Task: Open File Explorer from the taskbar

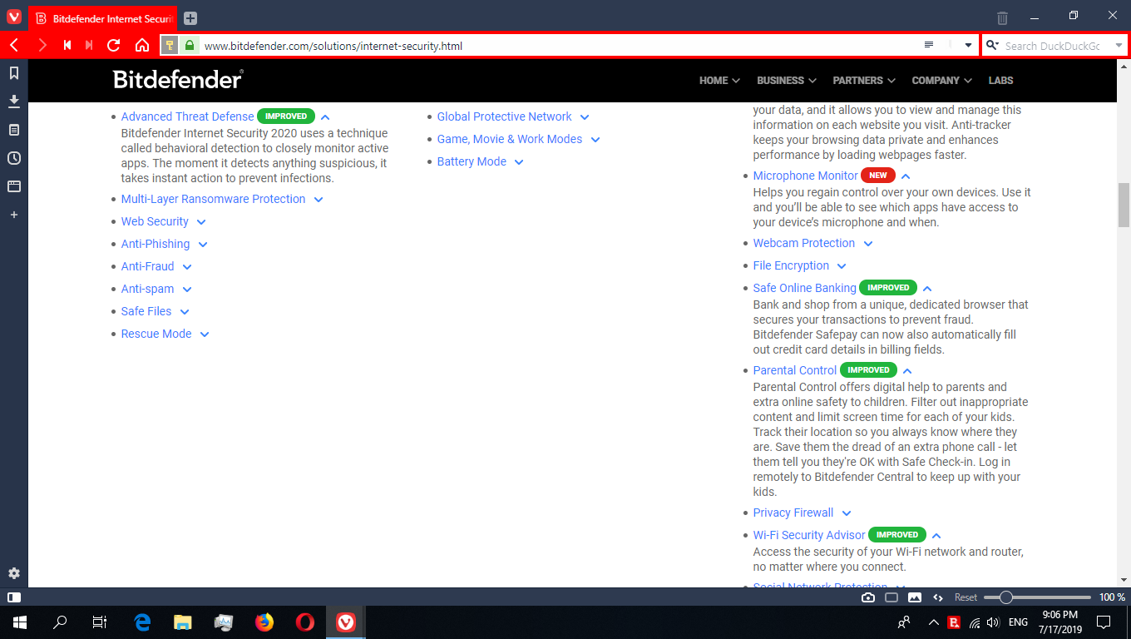Action: (x=183, y=622)
